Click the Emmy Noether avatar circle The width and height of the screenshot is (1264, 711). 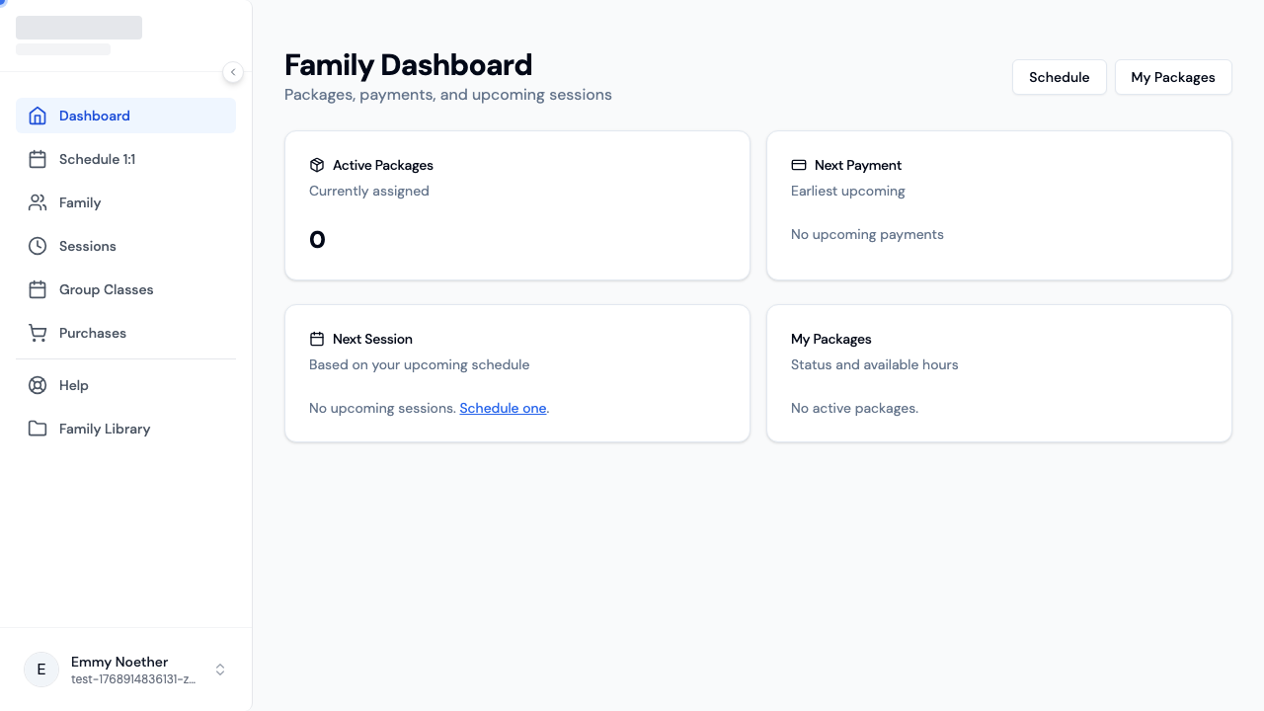pyautogui.click(x=41, y=670)
